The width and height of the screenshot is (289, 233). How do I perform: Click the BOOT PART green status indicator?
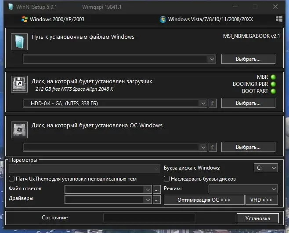coord(273,91)
